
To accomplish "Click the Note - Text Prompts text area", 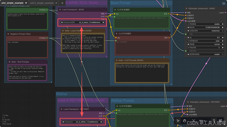I will [x=27, y=72].
